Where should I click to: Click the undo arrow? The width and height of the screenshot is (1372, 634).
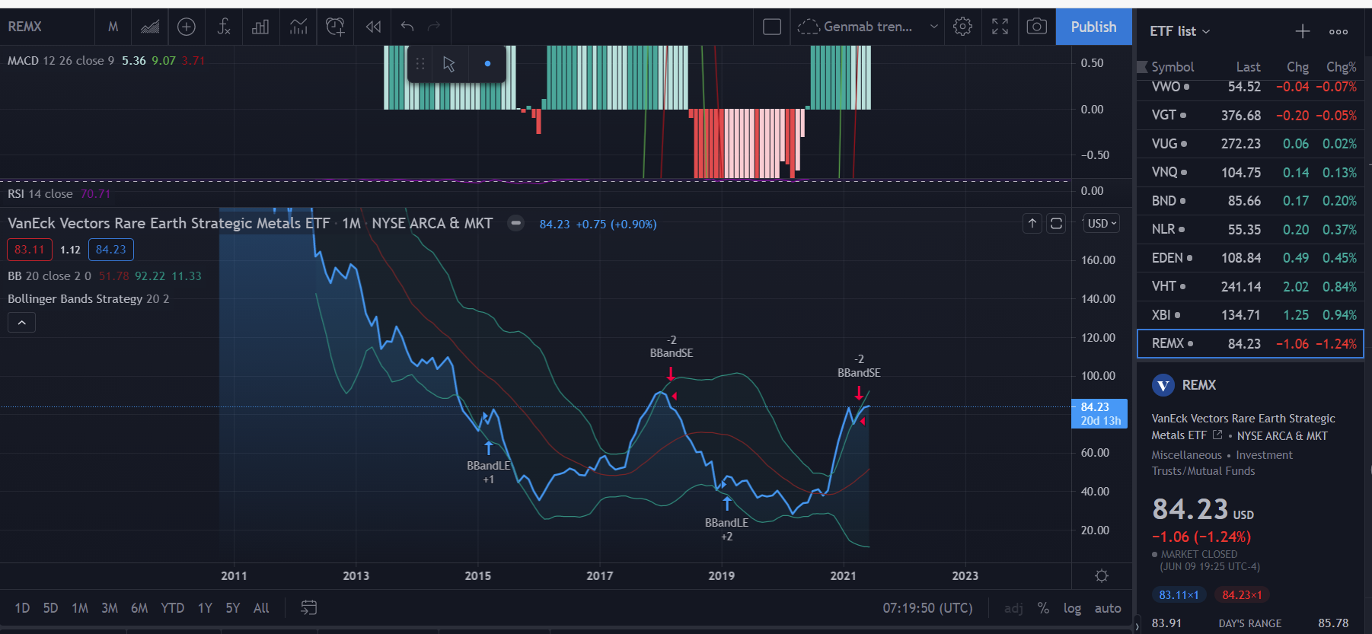(407, 27)
